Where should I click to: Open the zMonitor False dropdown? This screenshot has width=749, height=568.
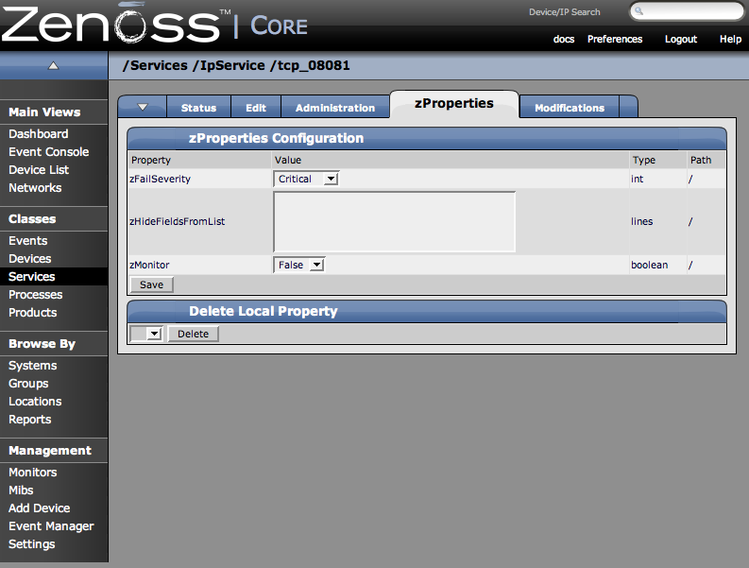pos(299,265)
